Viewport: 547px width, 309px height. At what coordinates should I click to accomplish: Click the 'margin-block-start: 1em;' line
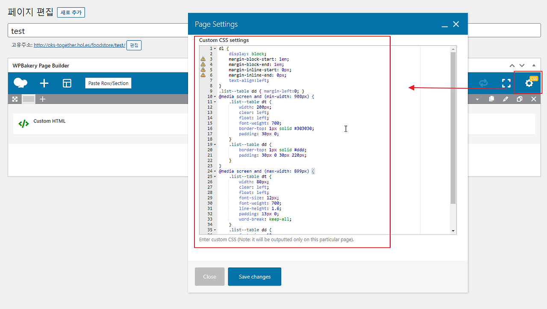(259, 59)
